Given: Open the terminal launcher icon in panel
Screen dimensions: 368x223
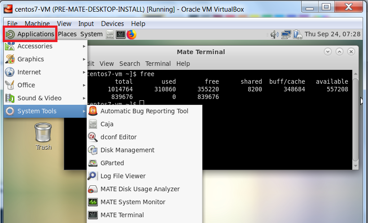Looking at the screenshot, I should tap(120, 34).
